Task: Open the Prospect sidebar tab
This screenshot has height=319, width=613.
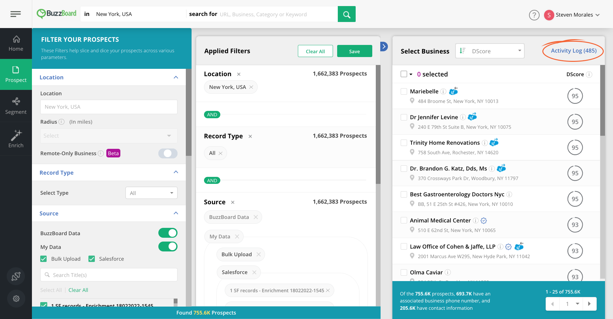Action: pos(16,75)
